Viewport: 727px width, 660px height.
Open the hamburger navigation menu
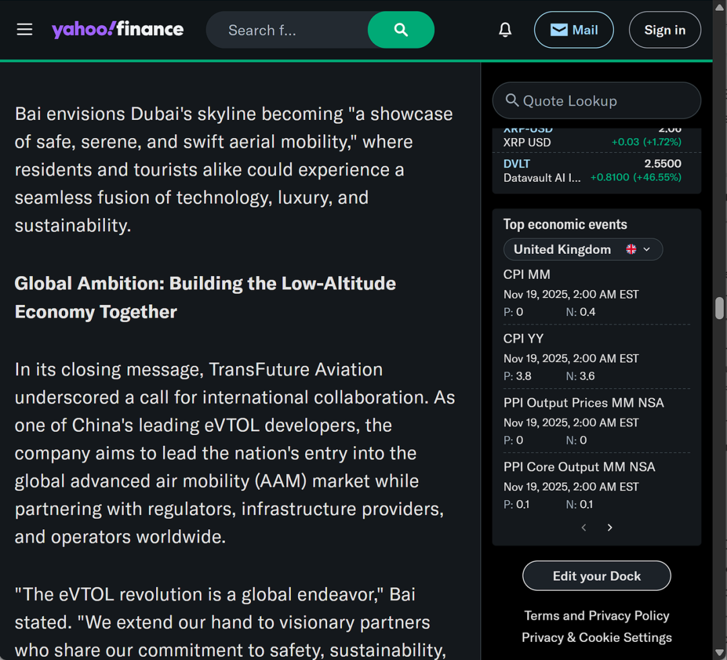(25, 30)
